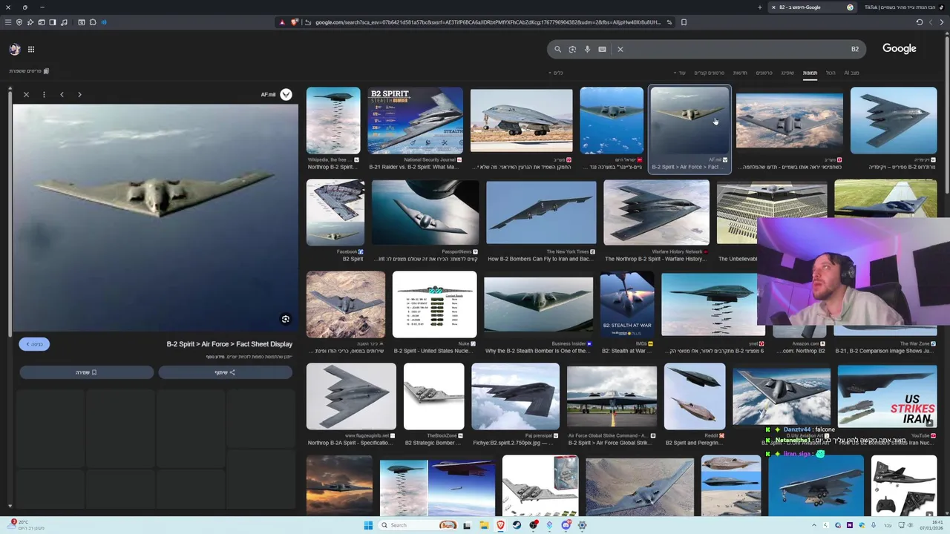Switch to the חדשות news tab

pyautogui.click(x=740, y=73)
